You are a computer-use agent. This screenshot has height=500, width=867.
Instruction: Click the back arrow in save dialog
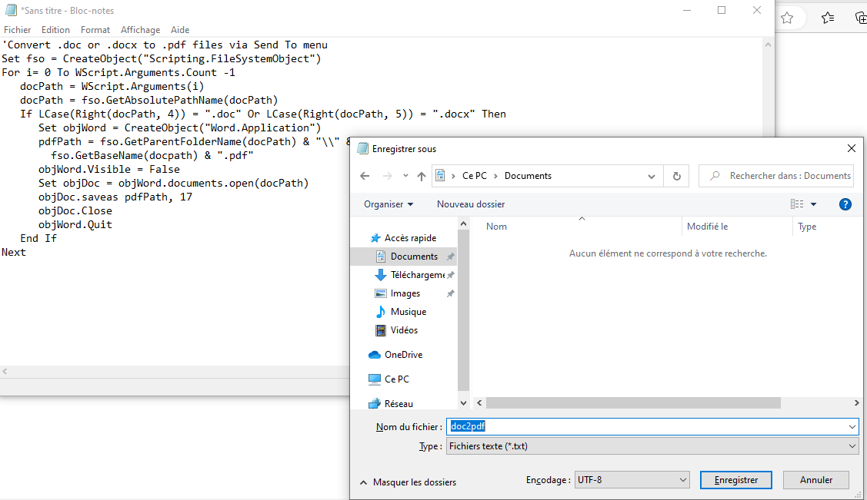pyautogui.click(x=365, y=176)
